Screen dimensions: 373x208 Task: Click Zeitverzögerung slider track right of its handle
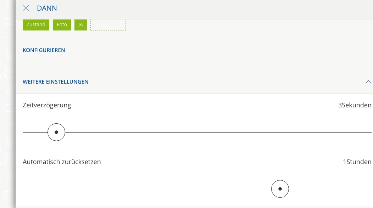point(213,132)
